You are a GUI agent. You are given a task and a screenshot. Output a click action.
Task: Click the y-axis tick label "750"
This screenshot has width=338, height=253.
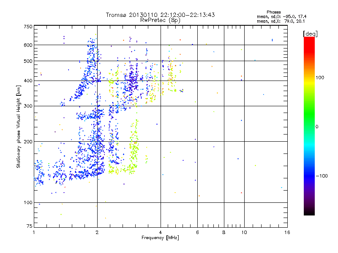(28, 27)
